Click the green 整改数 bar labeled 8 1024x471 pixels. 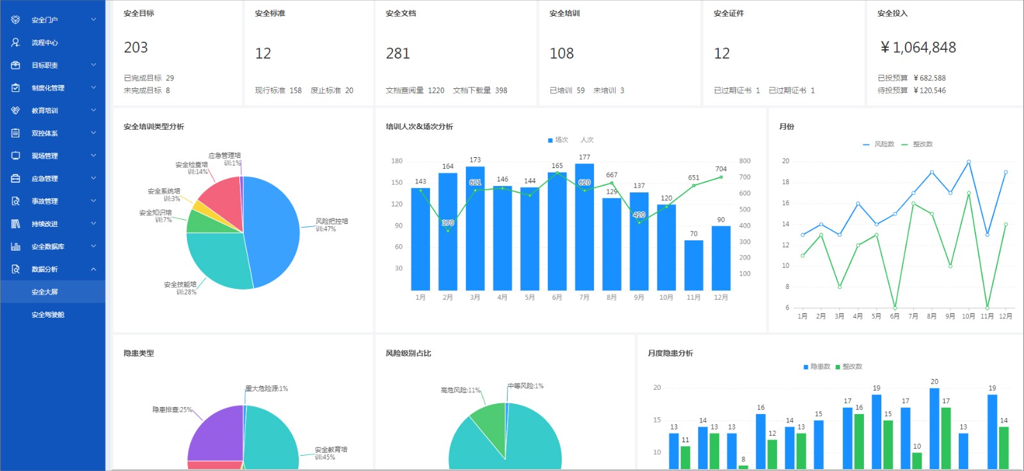[x=743, y=467]
